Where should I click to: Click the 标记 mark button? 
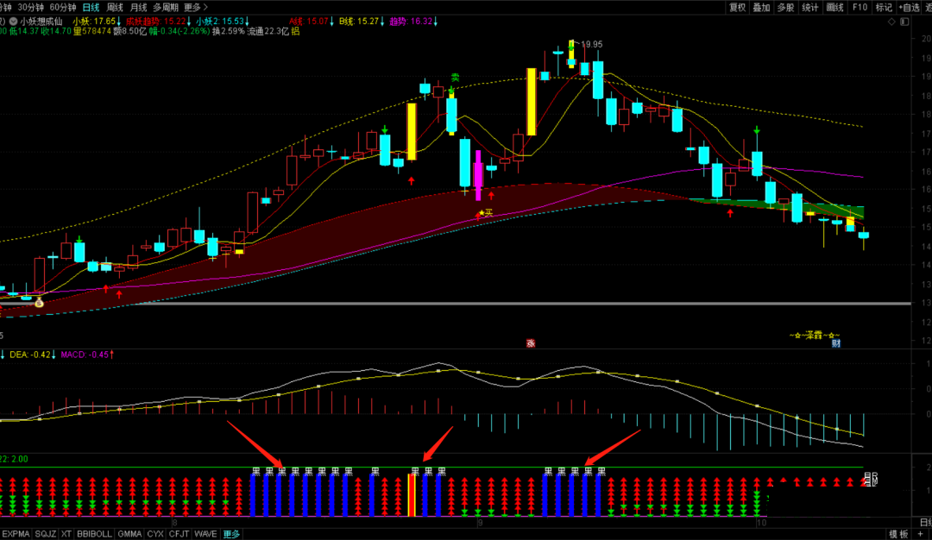(884, 7)
